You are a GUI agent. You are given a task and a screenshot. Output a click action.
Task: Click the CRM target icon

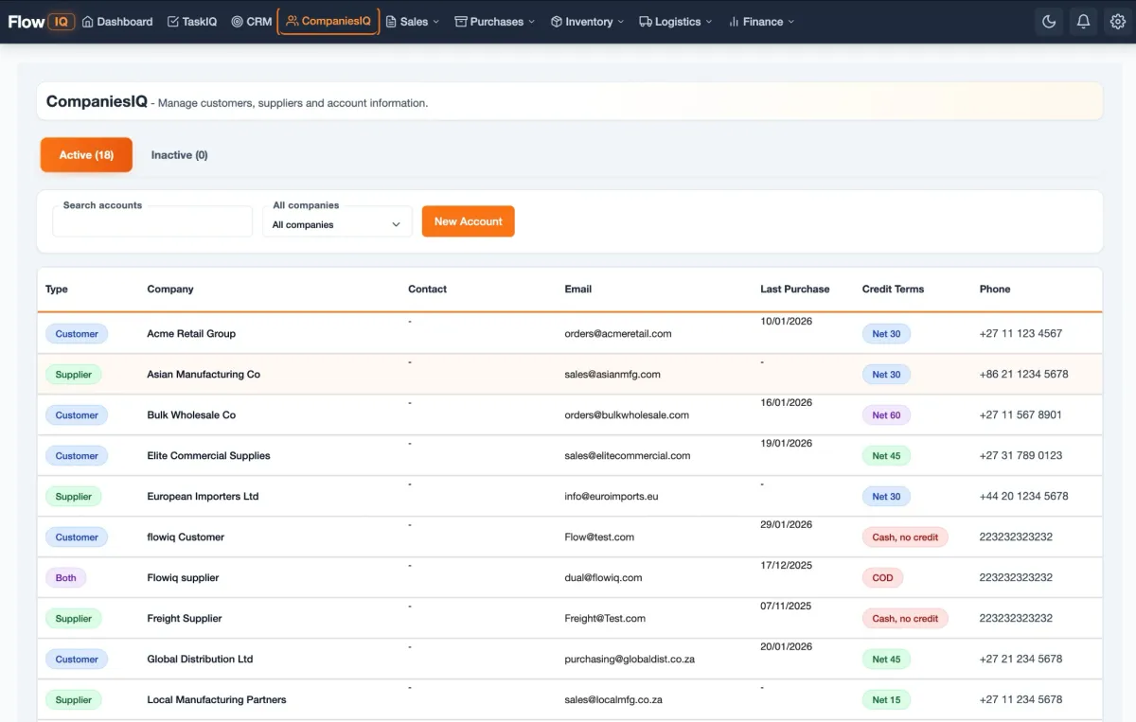[x=237, y=21]
